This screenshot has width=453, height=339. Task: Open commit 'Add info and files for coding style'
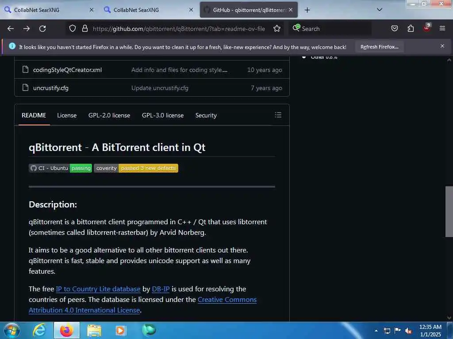tap(179, 70)
